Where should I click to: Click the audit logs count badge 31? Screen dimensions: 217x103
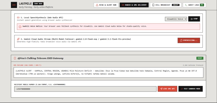coord(202,5)
